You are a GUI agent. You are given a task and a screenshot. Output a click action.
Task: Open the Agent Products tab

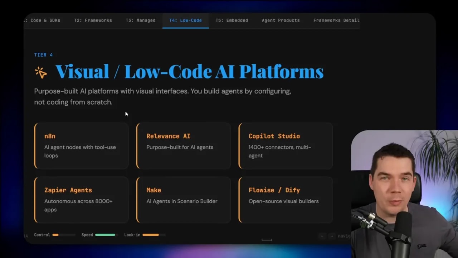281,20
